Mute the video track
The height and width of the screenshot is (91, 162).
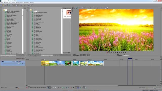22,61
